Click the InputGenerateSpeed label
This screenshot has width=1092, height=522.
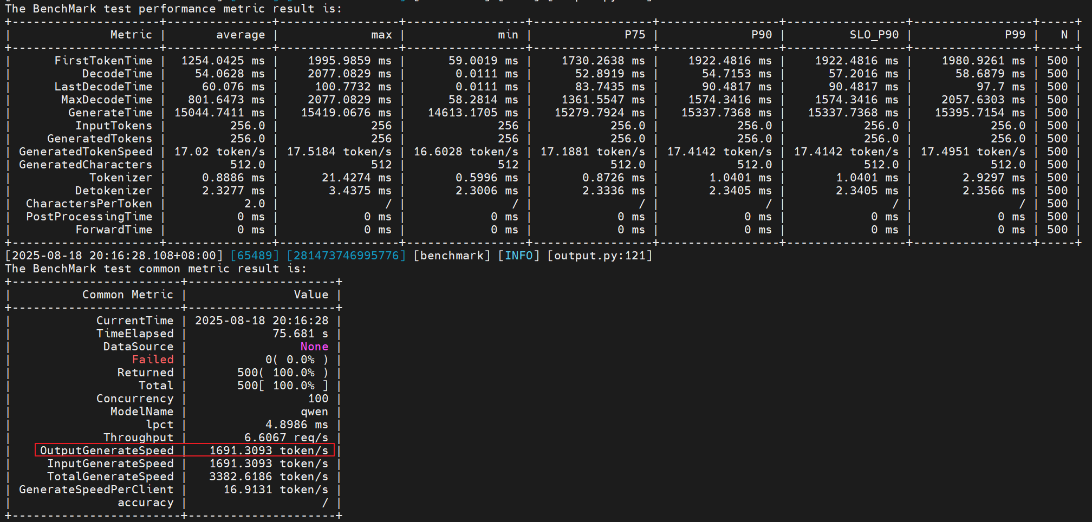tap(110, 464)
